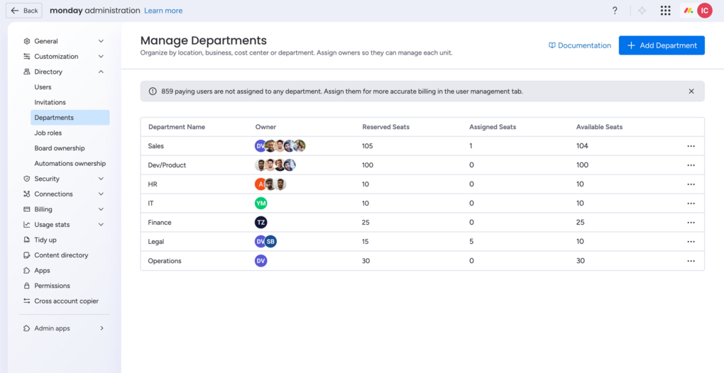This screenshot has width=724, height=373.
Task: Open the Documentation link
Action: [579, 45]
